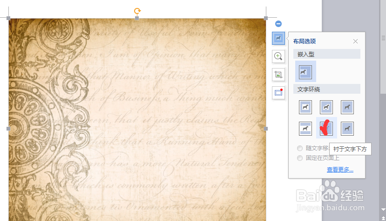Click the vertical scrollbar down arrow
This screenshot has height=221, width=386.
[x=383, y=209]
